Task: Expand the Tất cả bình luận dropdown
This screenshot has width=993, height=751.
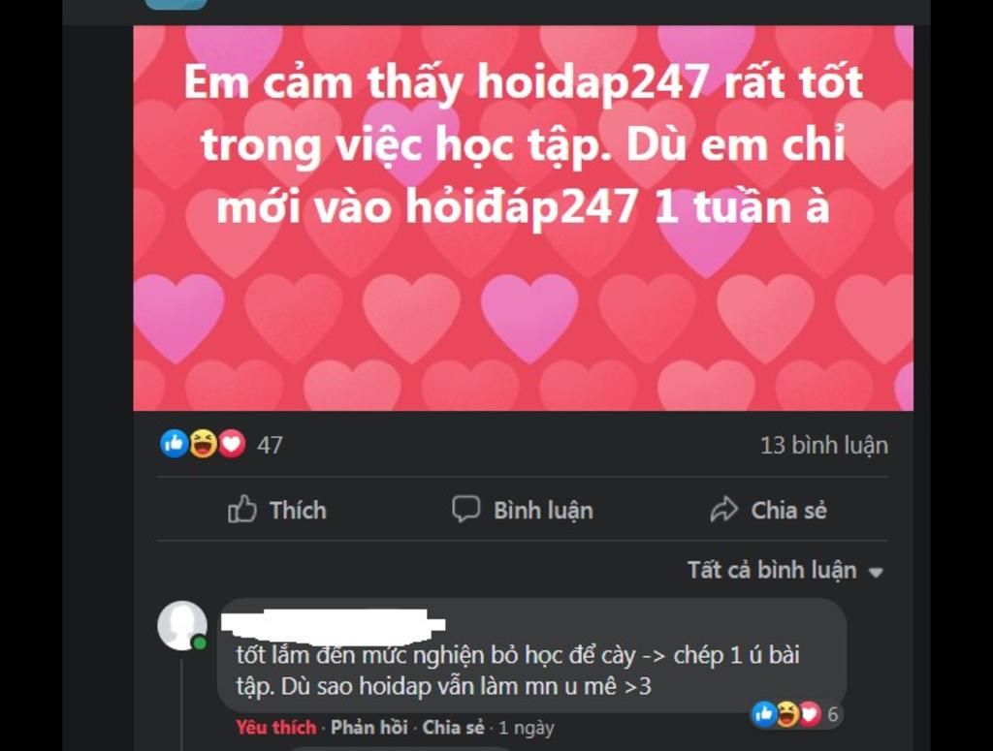Action: click(785, 571)
